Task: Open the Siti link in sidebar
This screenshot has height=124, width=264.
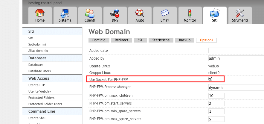Action: (x=31, y=38)
